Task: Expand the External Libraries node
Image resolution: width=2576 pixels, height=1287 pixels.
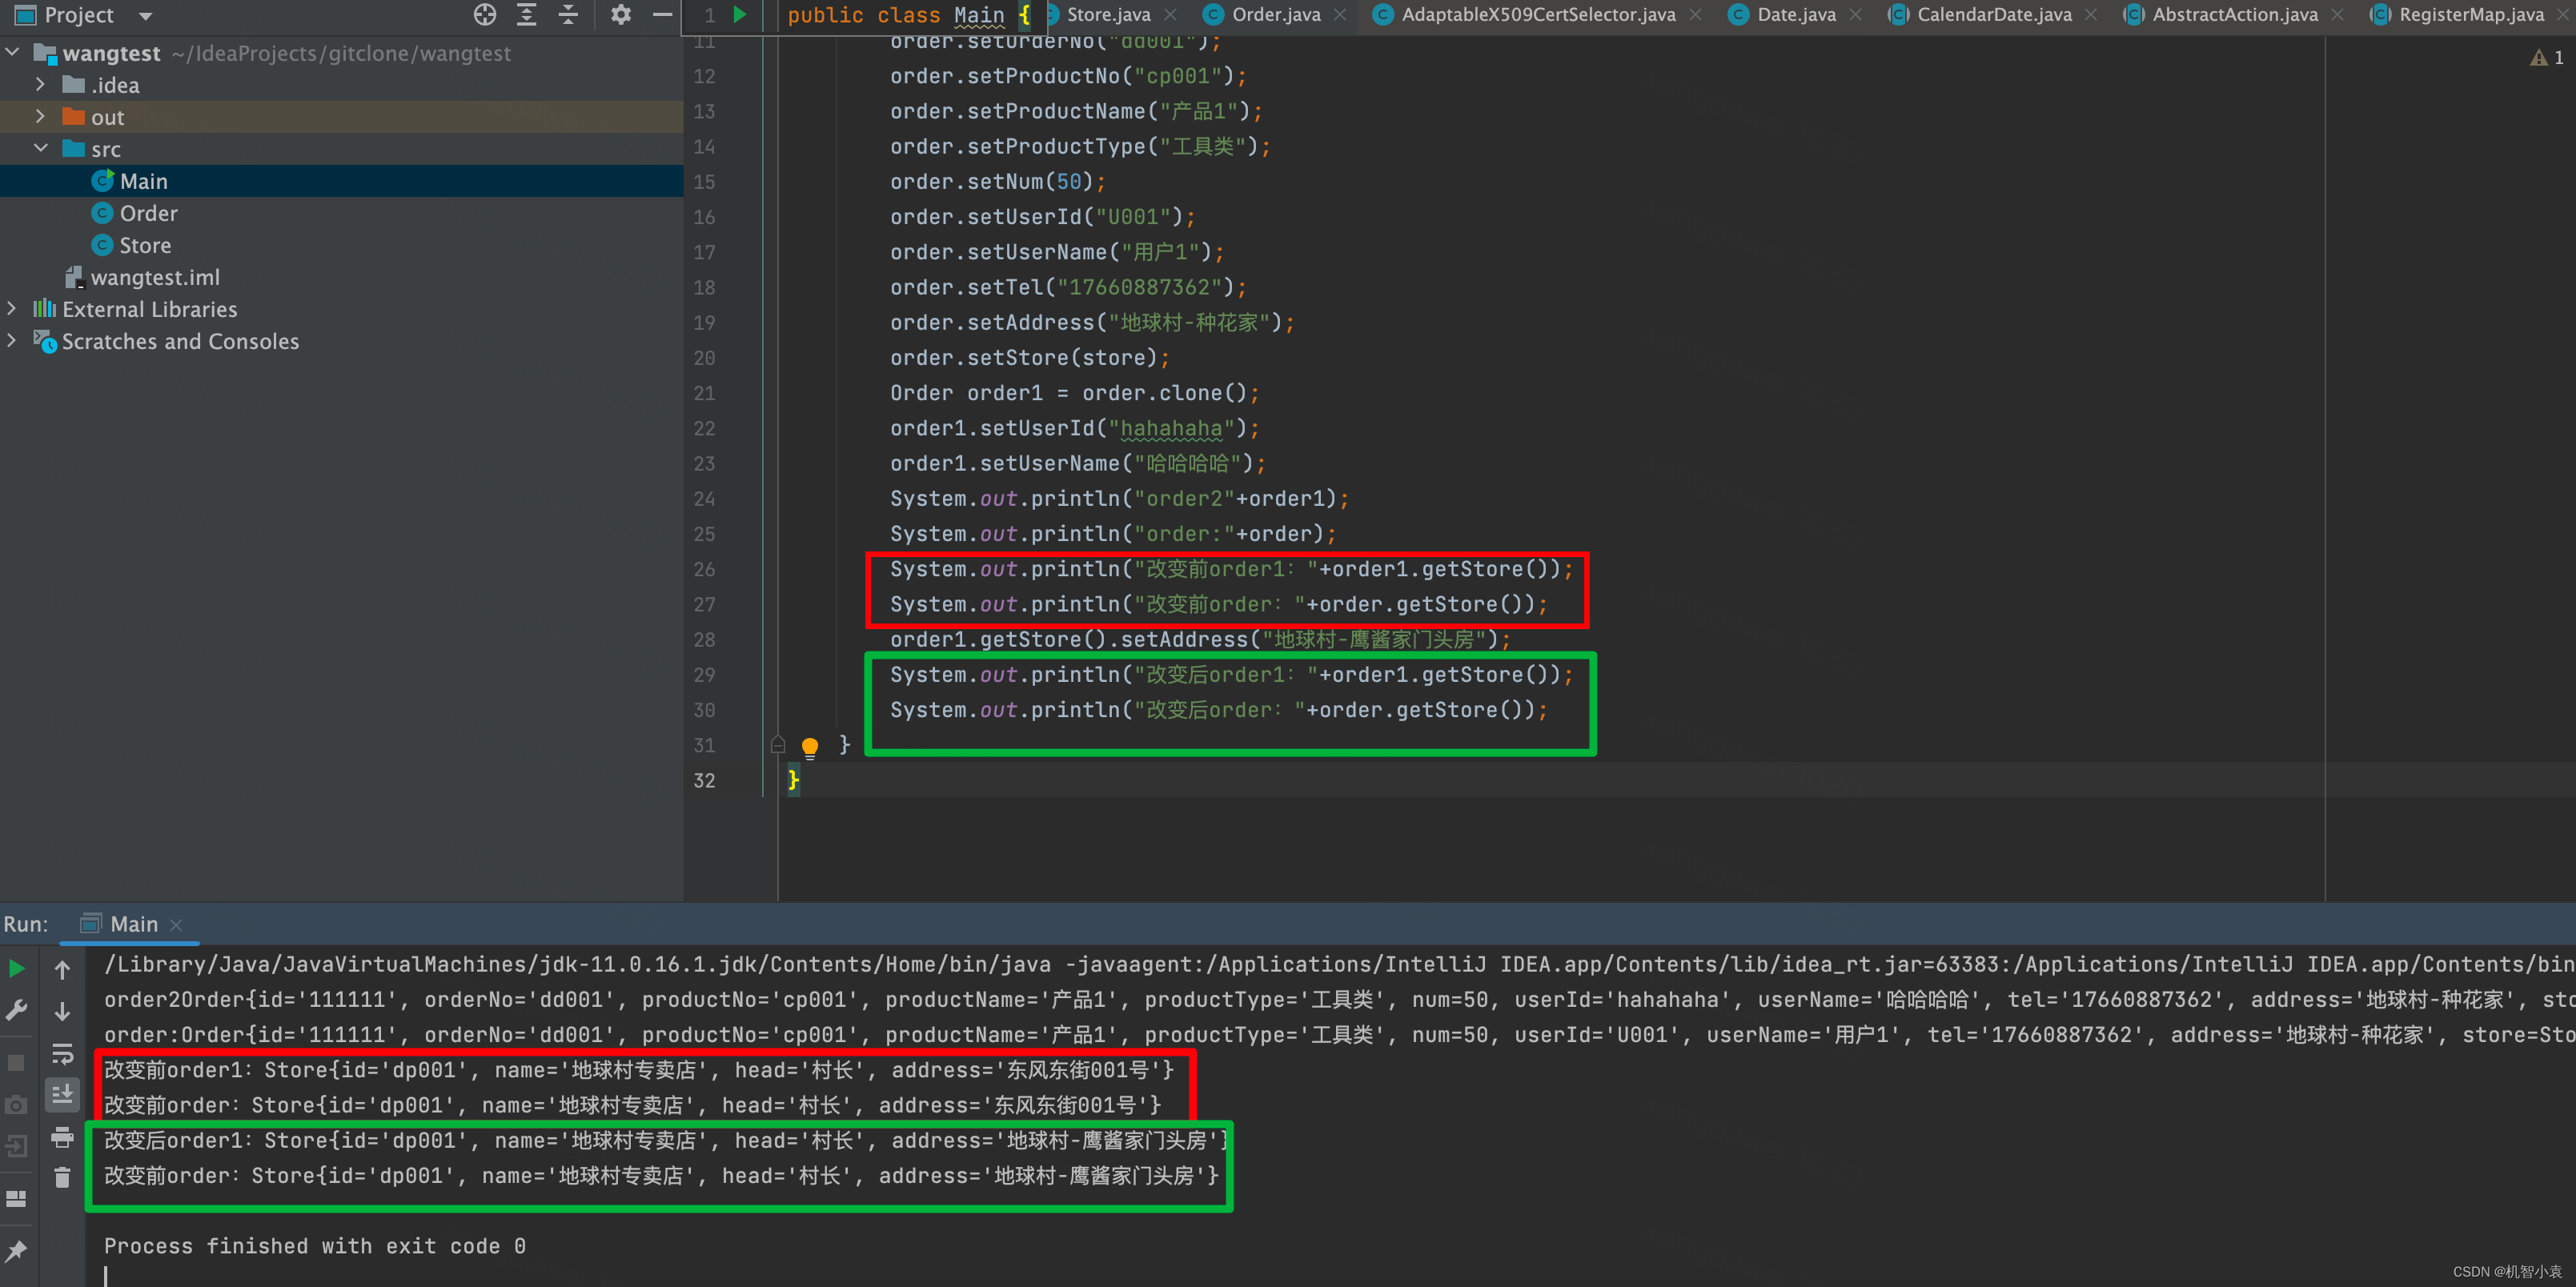Action: (x=14, y=311)
